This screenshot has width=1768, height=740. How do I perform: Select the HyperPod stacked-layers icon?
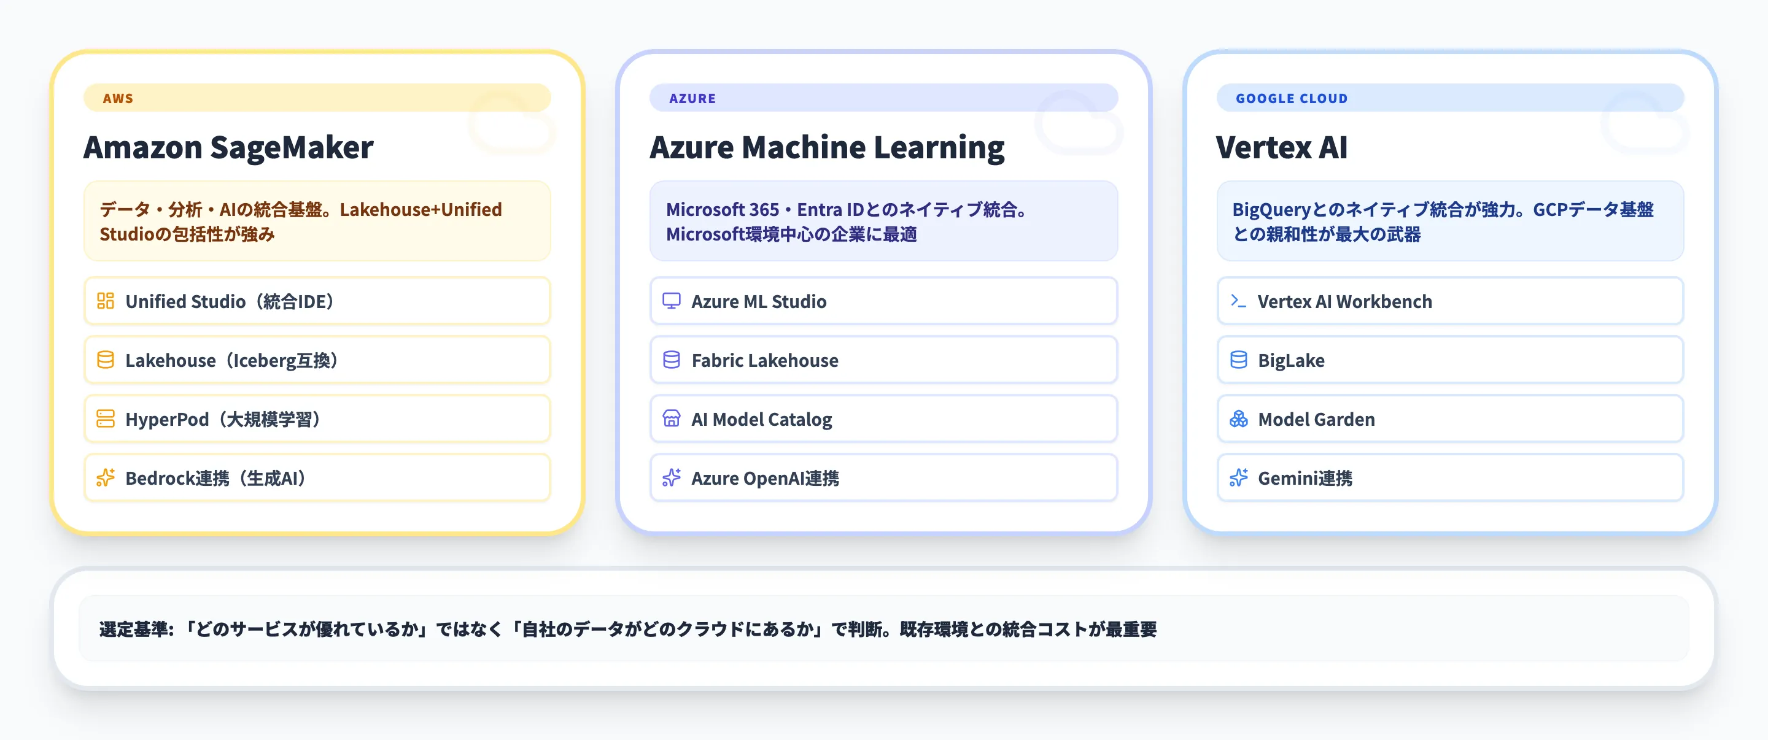pyautogui.click(x=105, y=419)
